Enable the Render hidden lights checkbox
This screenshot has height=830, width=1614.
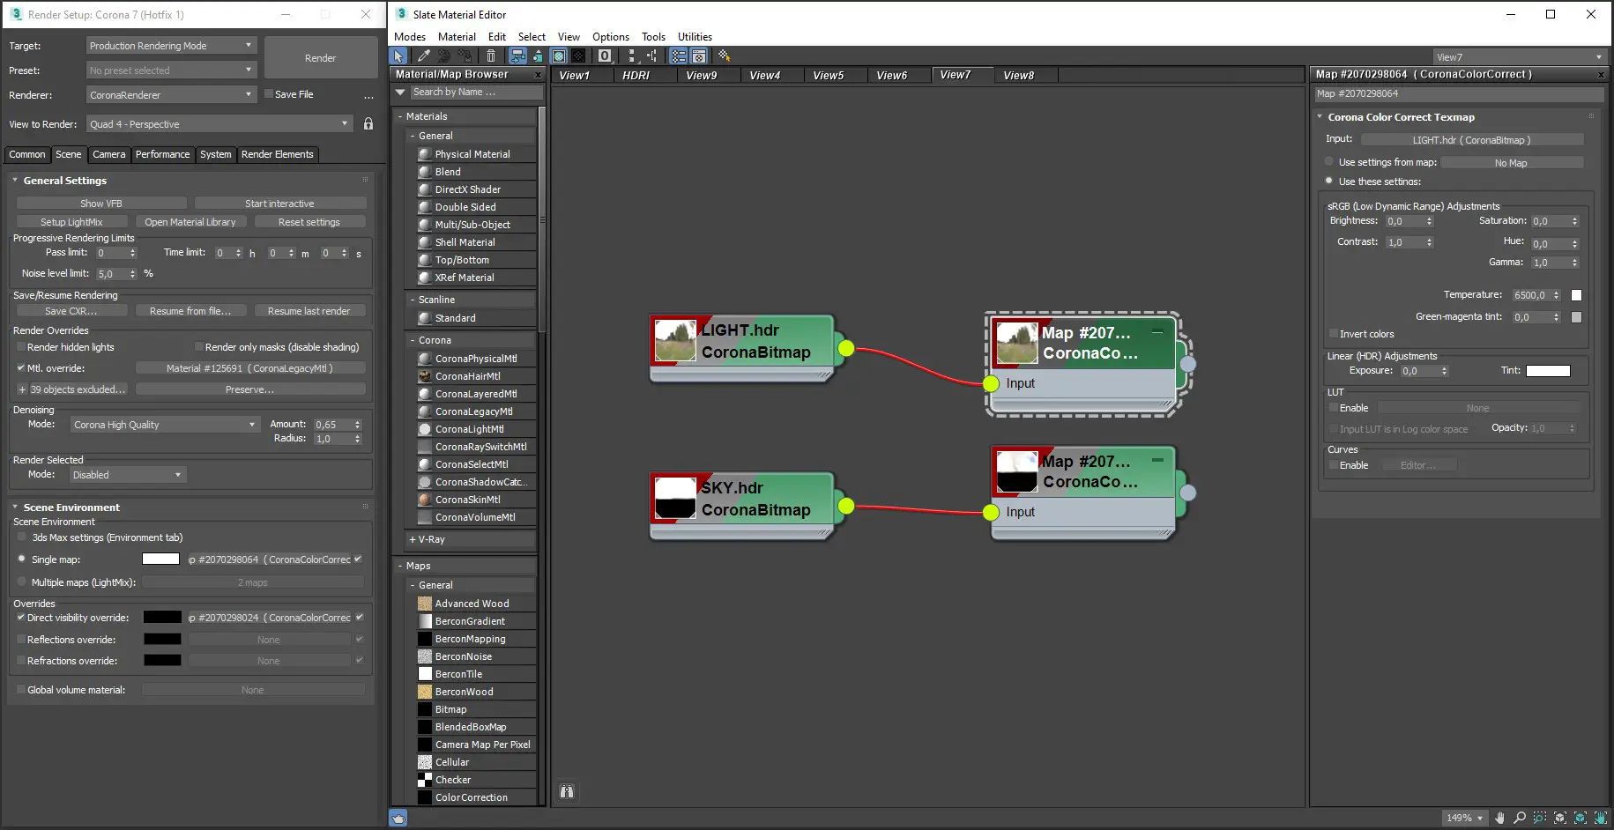pyautogui.click(x=21, y=347)
